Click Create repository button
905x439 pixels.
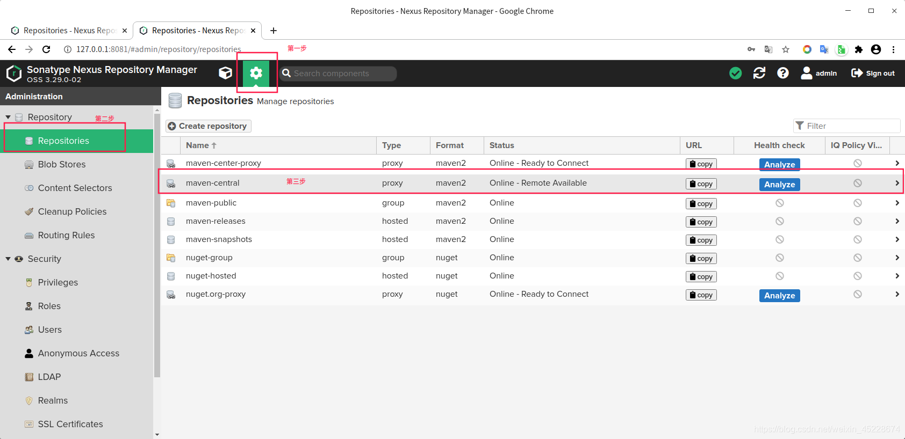coord(208,126)
